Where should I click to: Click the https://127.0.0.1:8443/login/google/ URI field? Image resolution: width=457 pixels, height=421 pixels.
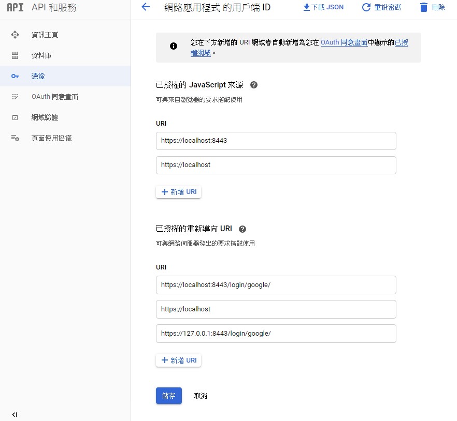(276, 334)
